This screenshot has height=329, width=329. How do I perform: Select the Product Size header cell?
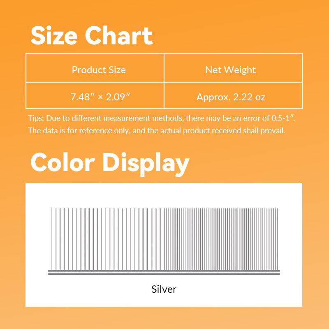95,68
